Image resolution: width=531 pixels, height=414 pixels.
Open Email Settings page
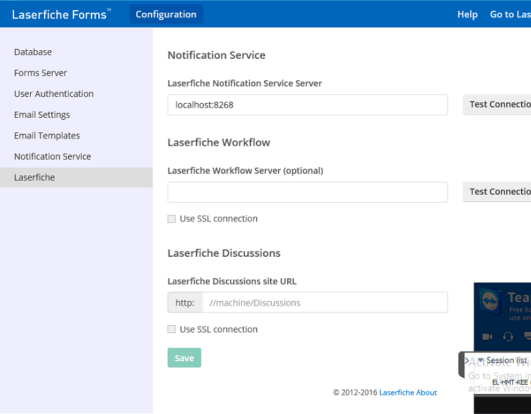[x=42, y=114]
